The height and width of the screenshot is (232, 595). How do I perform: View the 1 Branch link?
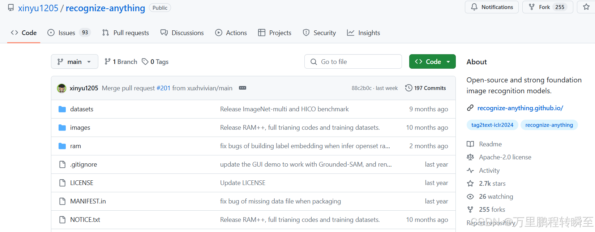click(x=121, y=62)
